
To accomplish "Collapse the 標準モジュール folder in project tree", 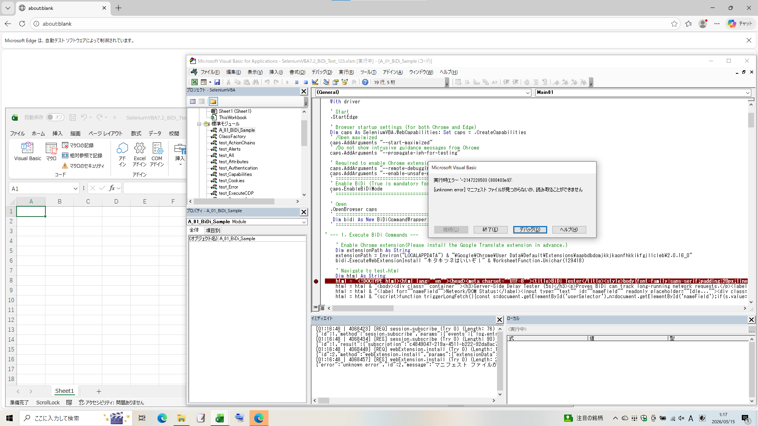I will point(199,124).
